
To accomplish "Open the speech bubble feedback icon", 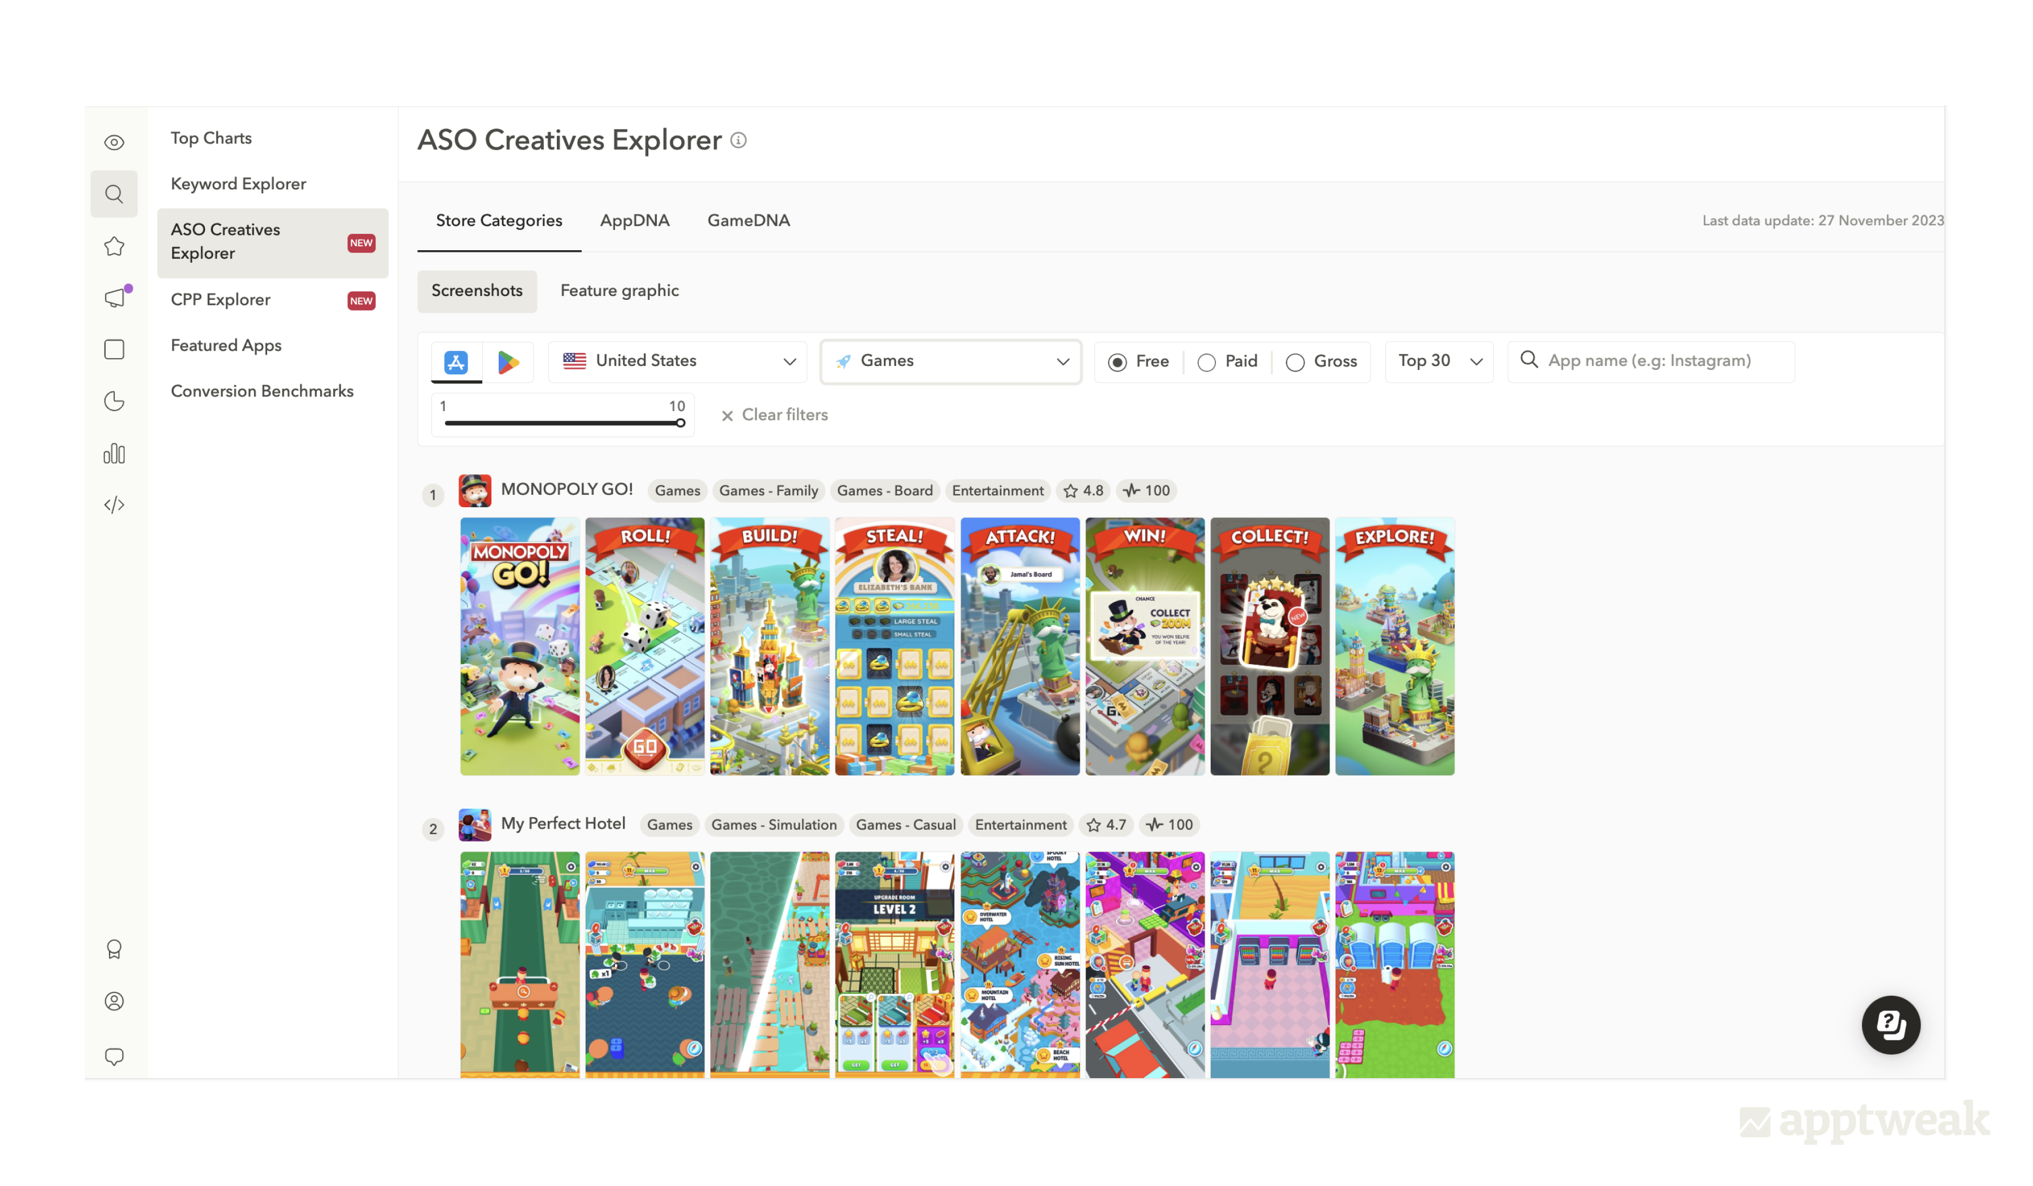I will 115,1056.
